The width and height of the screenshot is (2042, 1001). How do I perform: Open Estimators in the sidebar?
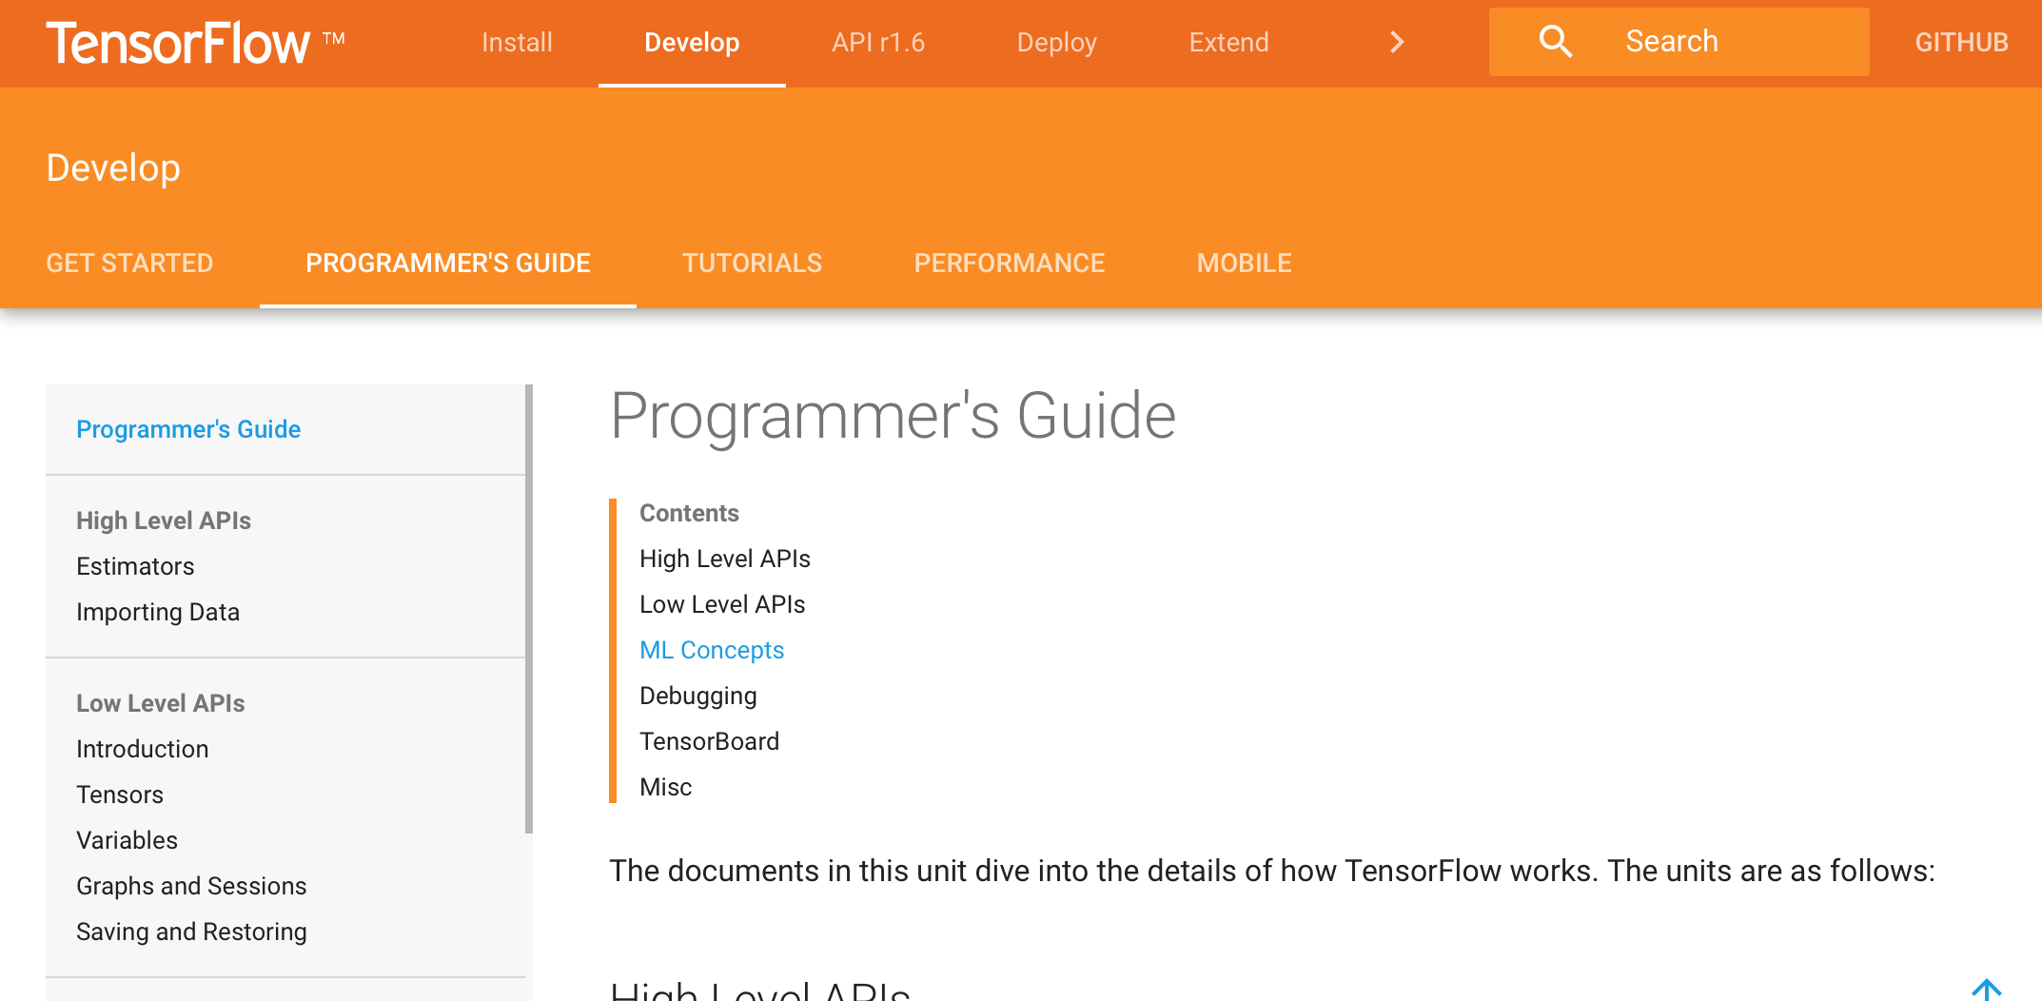tap(135, 566)
